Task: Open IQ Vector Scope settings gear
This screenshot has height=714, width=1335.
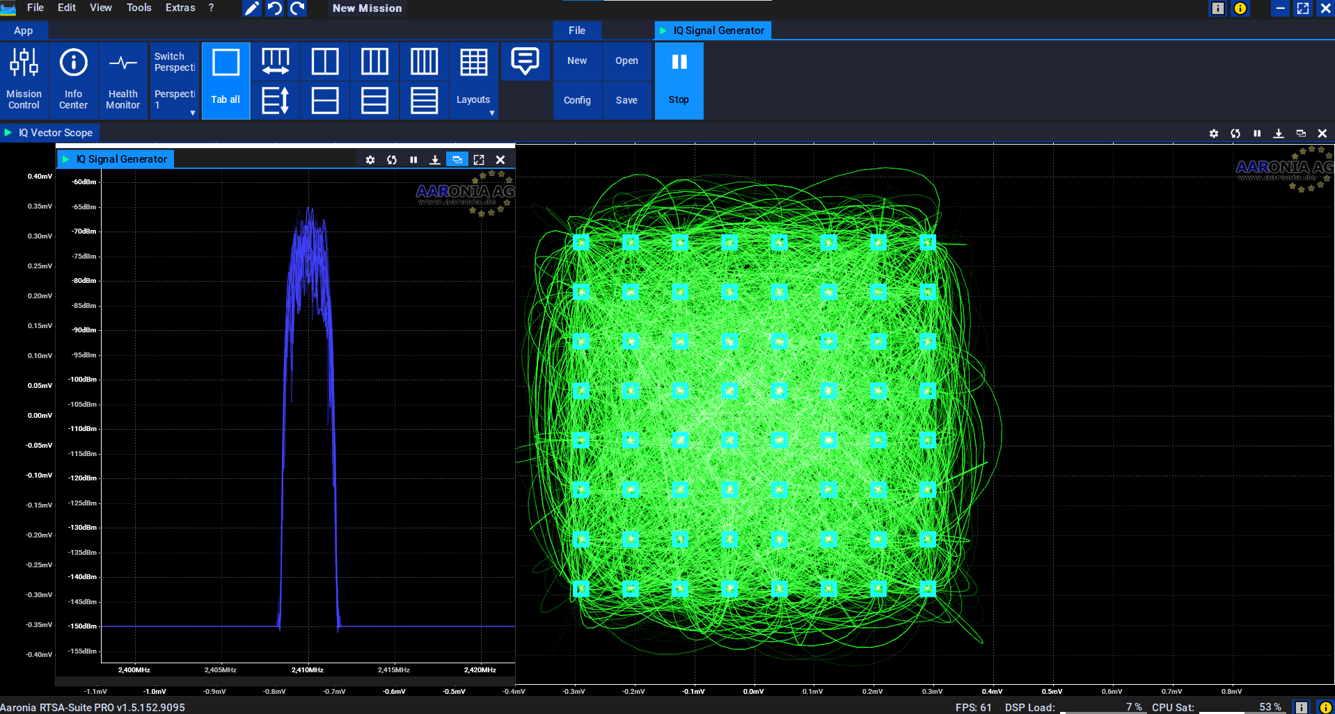Action: (x=1214, y=133)
